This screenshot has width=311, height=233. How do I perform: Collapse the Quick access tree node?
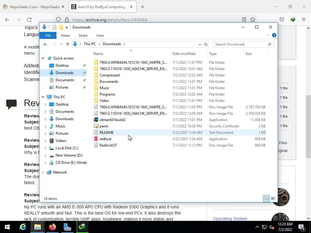(x=43, y=58)
